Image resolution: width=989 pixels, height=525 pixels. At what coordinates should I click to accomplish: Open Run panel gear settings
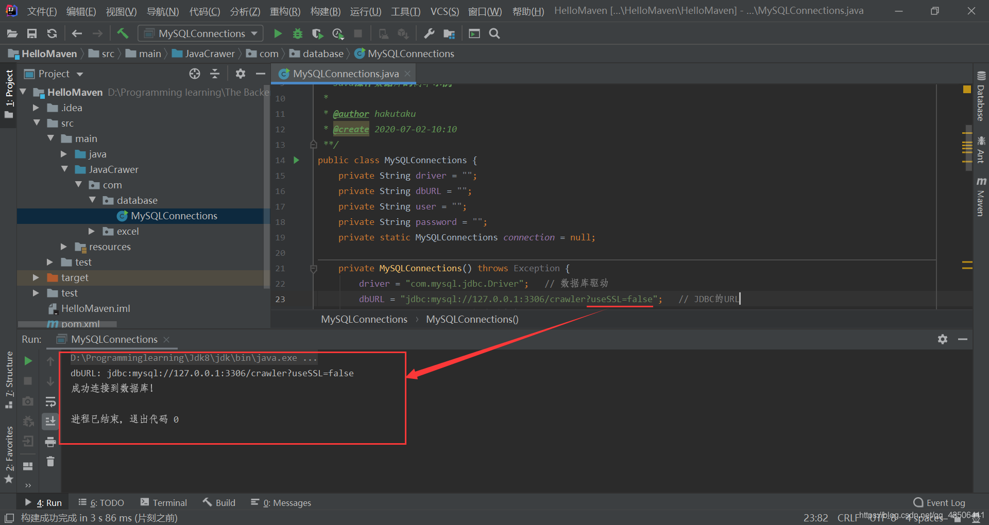click(x=943, y=339)
